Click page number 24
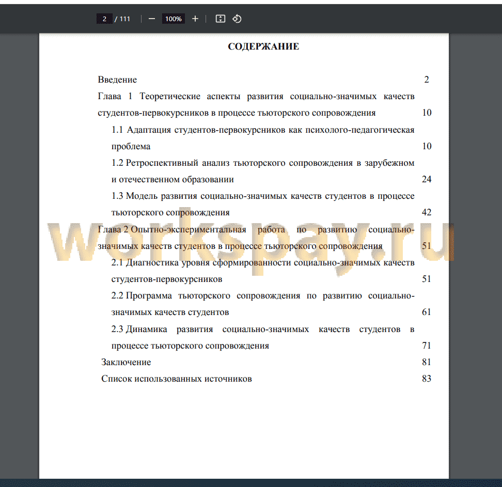The width and height of the screenshot is (502, 487). point(427,179)
